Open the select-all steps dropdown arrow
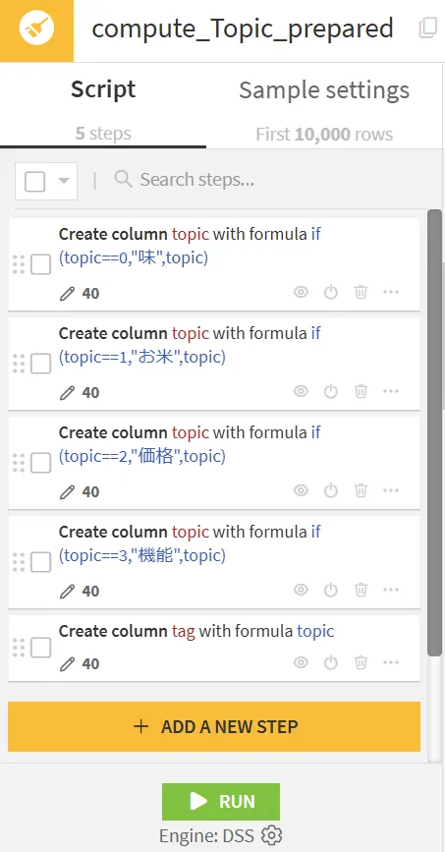The height and width of the screenshot is (852, 445). tap(64, 181)
